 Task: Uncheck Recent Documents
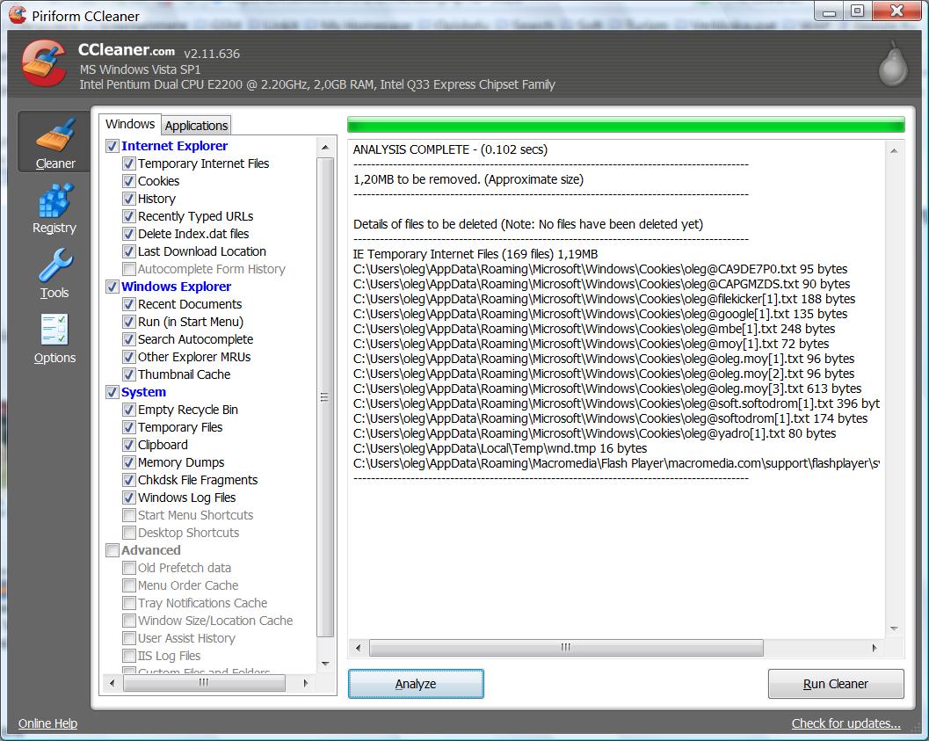pos(128,304)
